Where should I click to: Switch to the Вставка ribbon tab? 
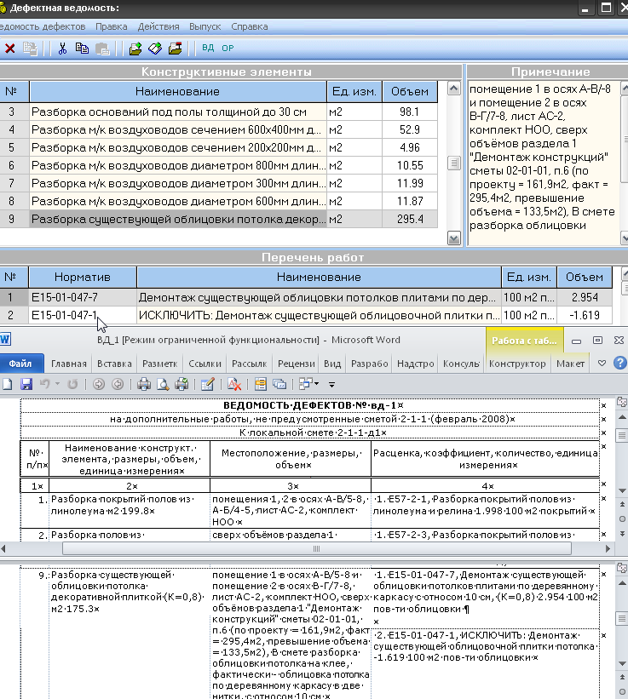(114, 364)
